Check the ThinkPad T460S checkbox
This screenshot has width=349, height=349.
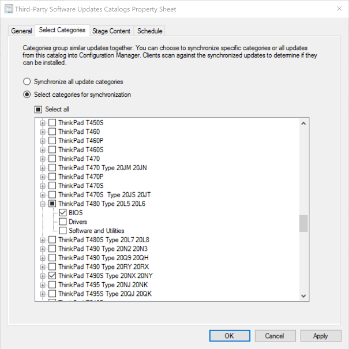click(52, 149)
